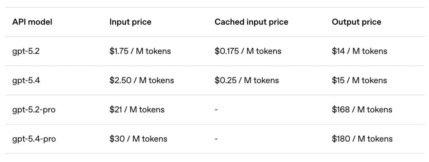The image size is (429, 162).
Task: Click the $21 / M tokens input price
Action: tap(137, 110)
